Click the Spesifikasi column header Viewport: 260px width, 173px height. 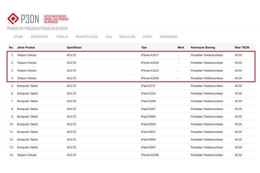pyautogui.click(x=74, y=47)
